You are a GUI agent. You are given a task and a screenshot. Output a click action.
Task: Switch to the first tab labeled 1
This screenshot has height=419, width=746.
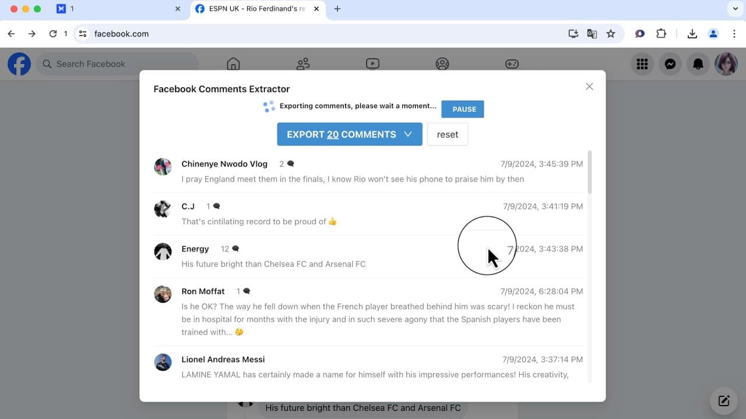119,9
